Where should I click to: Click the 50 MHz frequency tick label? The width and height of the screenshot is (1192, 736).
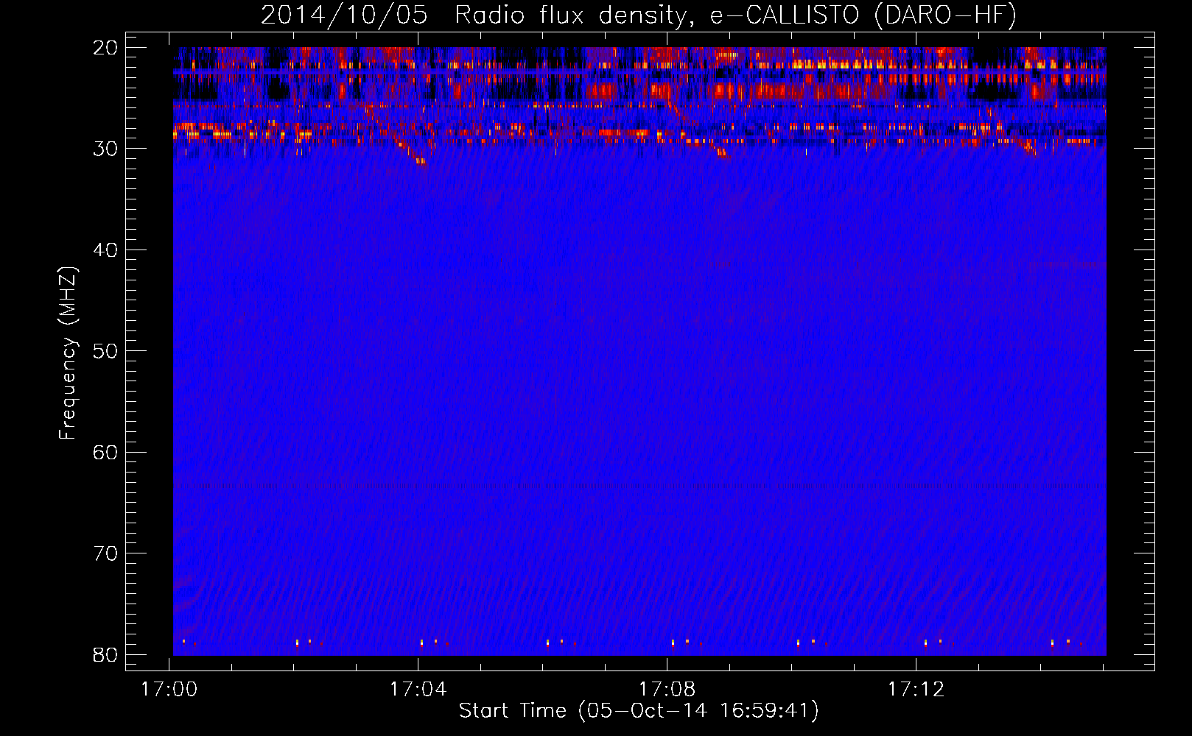(106, 351)
